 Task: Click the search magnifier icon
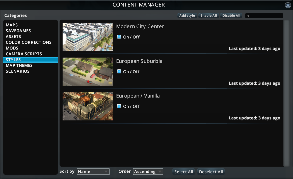point(248,16)
